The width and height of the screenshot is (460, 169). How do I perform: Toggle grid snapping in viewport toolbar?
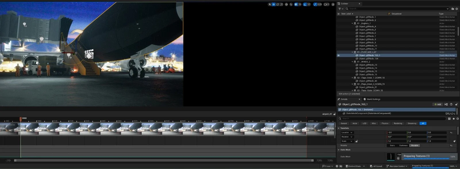pos(296,4)
